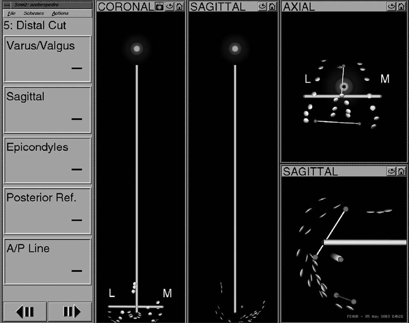Go to previous step with back arrow button

tap(25, 311)
